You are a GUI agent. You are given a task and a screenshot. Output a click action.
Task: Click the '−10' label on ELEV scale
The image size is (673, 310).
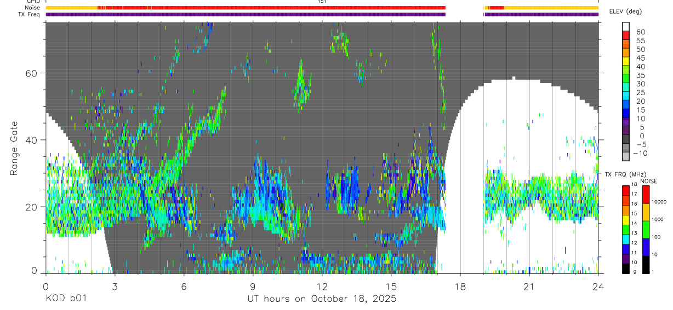coord(639,153)
